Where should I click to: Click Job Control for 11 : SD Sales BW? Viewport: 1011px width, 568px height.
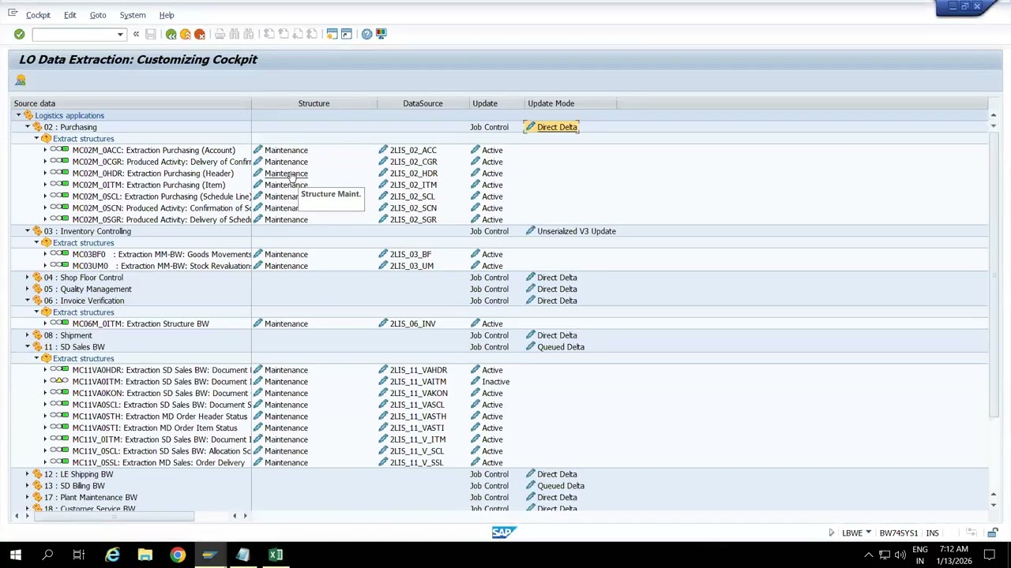point(490,347)
